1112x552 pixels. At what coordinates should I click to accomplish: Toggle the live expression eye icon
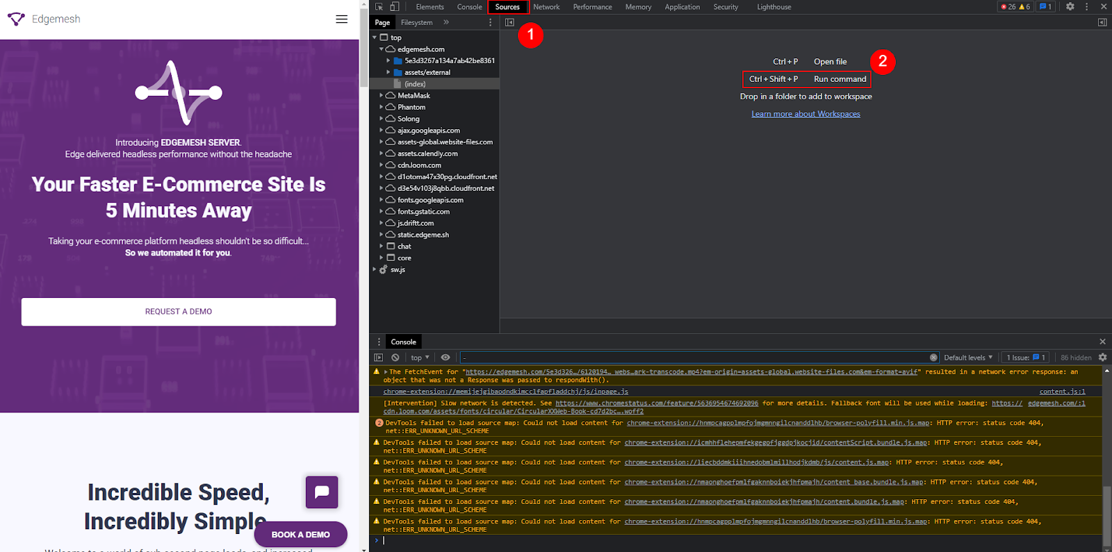point(445,358)
